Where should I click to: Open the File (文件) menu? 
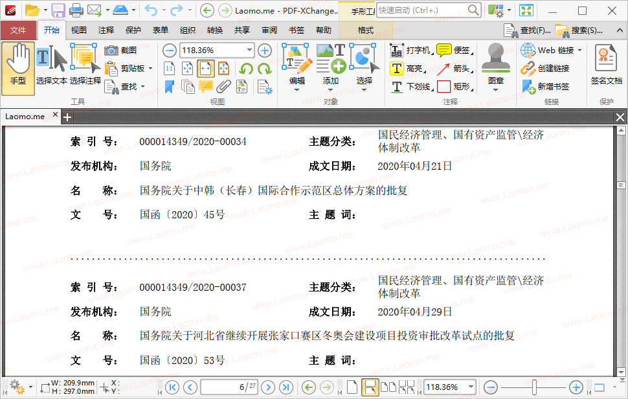(18, 30)
